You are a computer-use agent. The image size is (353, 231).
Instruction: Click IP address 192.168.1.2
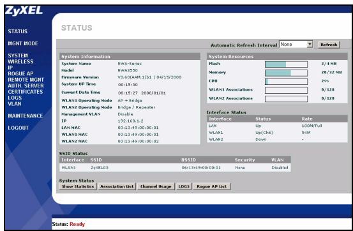click(x=130, y=121)
